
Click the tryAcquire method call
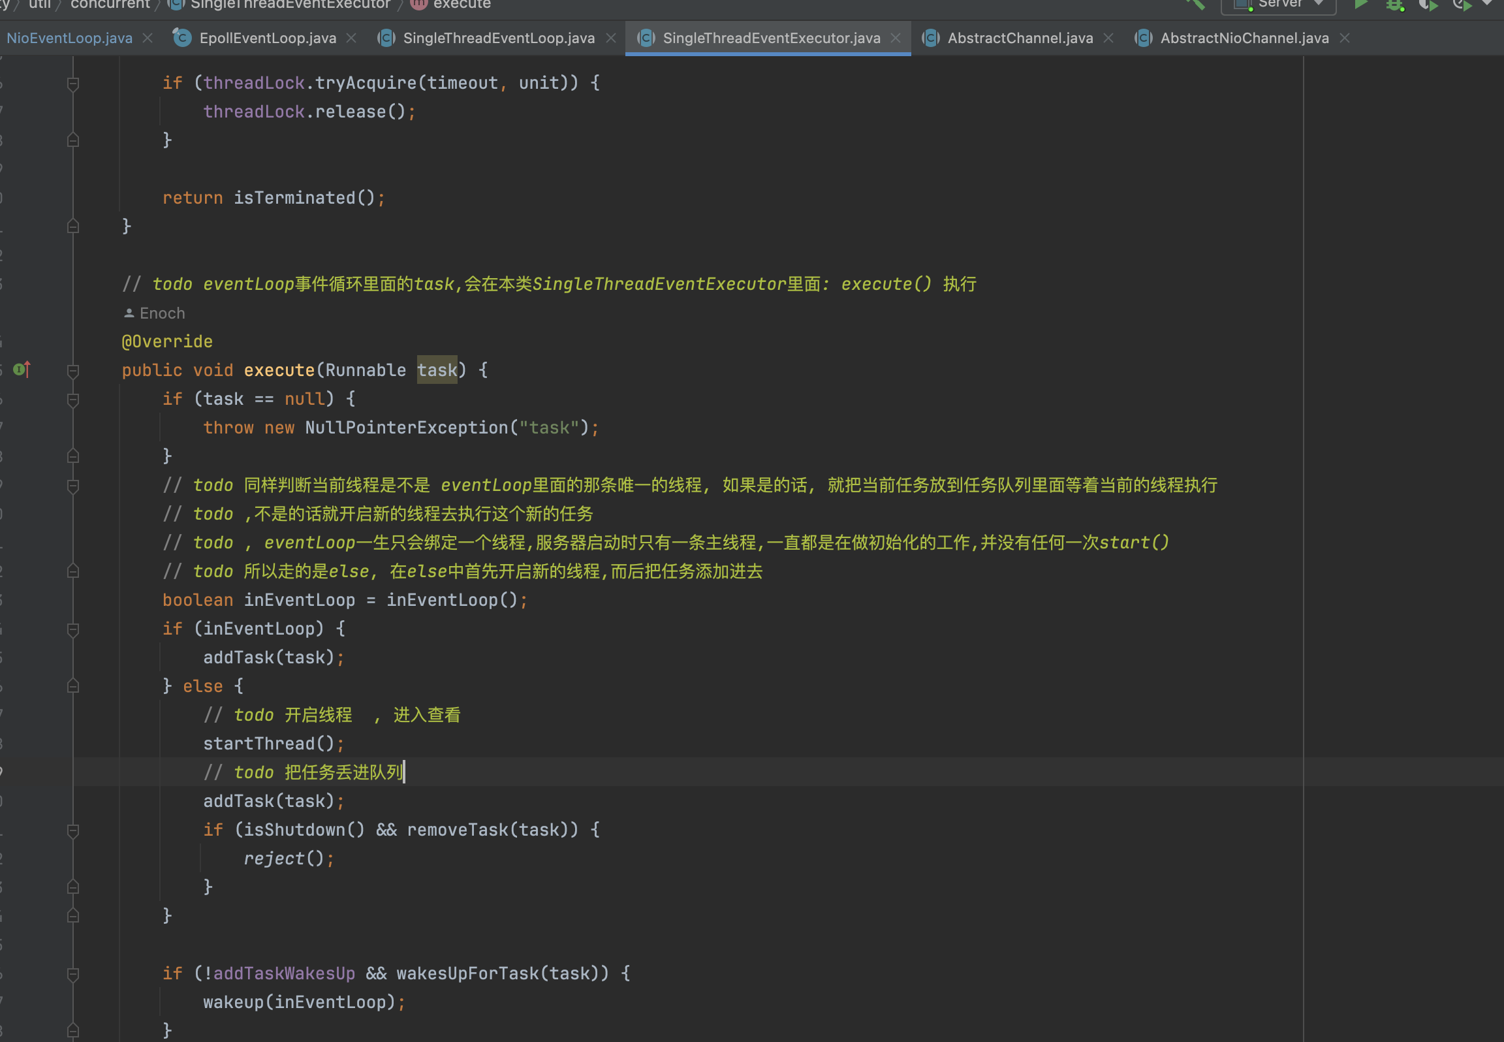tap(366, 83)
